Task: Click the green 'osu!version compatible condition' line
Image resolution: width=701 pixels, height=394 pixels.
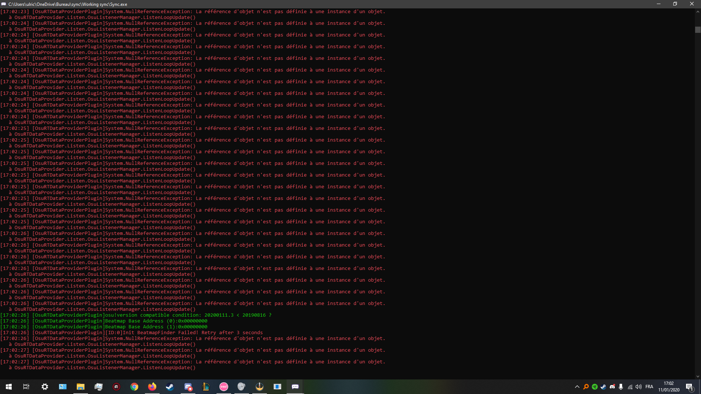Action: coord(136,315)
